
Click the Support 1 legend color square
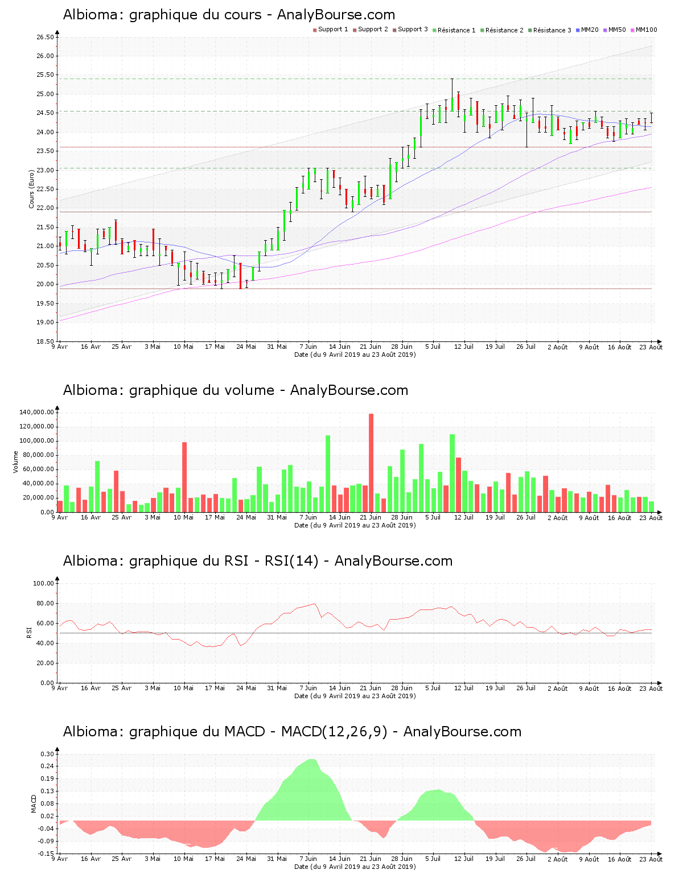pyautogui.click(x=315, y=30)
